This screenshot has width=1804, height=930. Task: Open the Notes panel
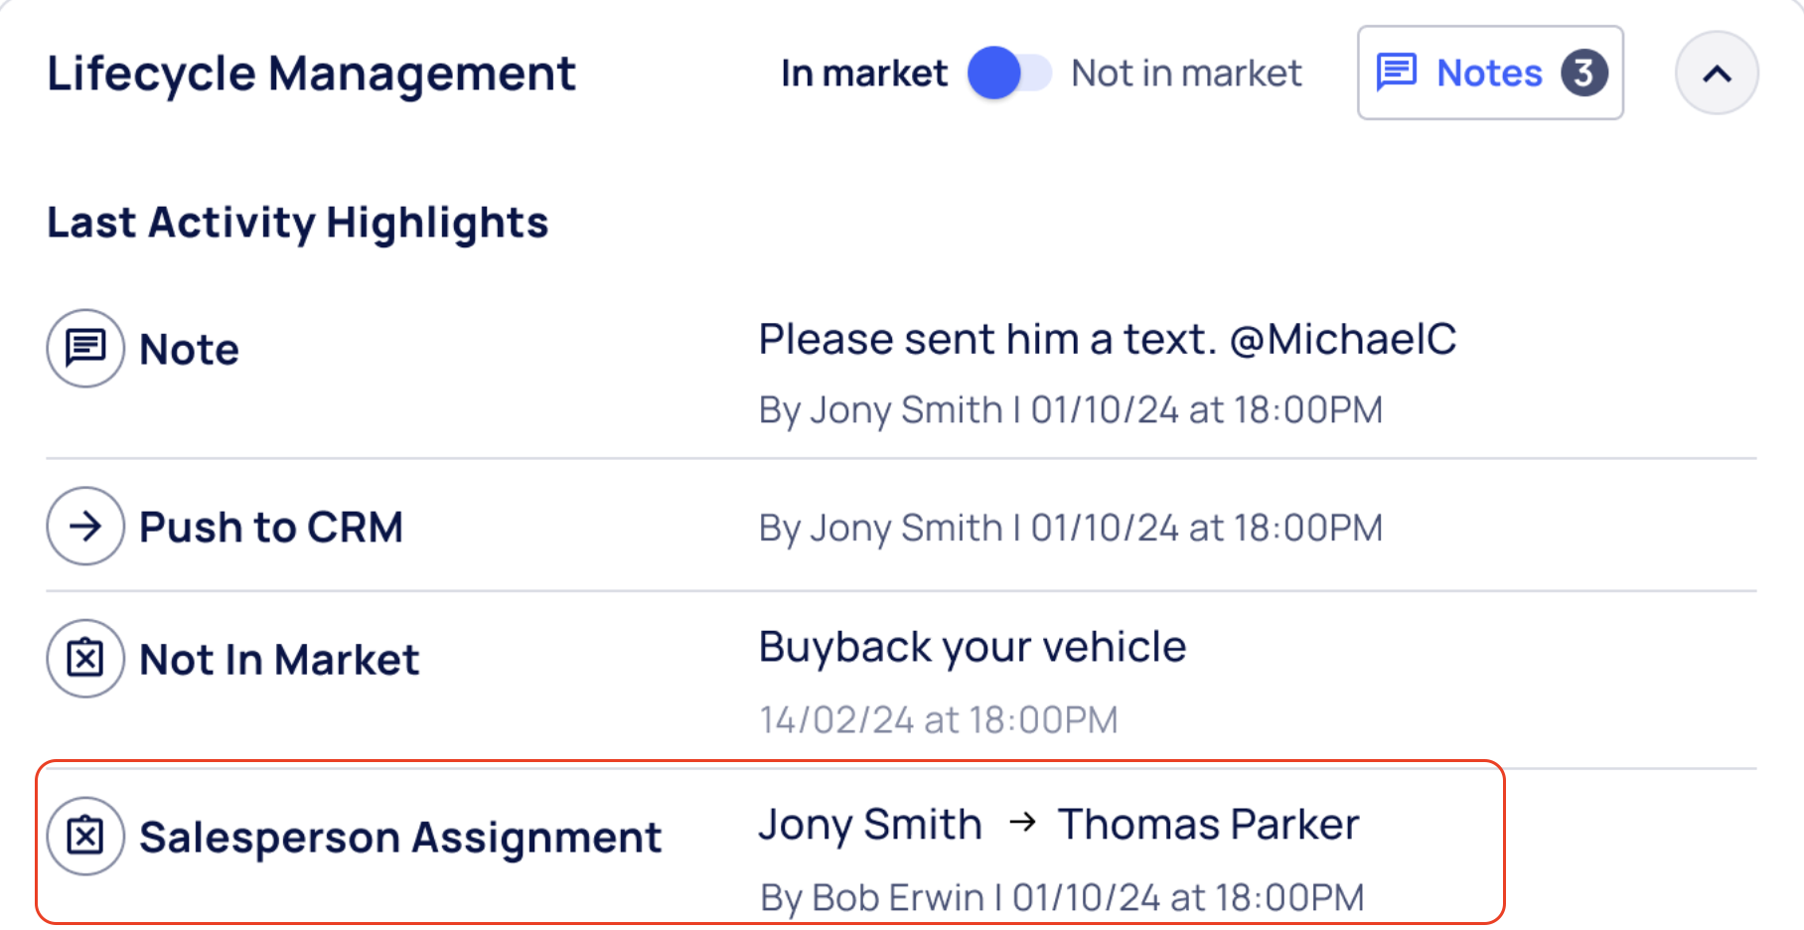point(1488,73)
